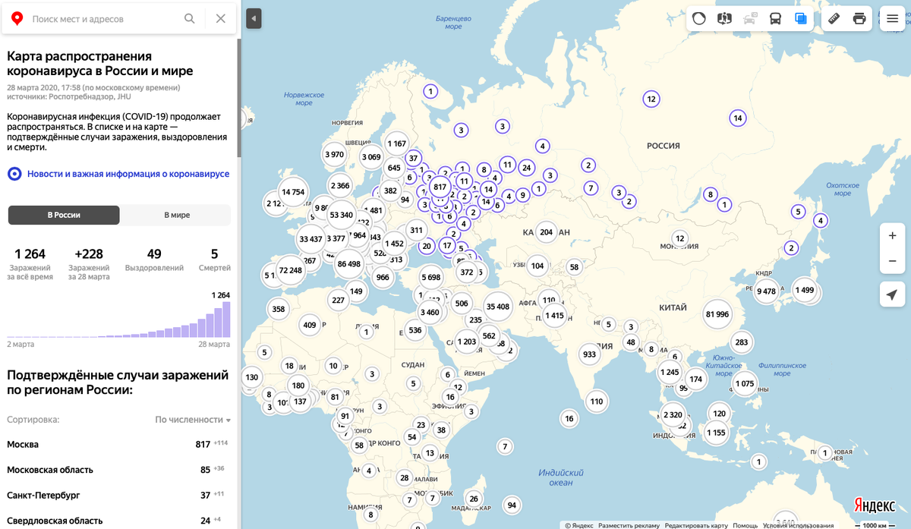Select the ruler distance tool
Screen dimensions: 911x529
coord(834,18)
